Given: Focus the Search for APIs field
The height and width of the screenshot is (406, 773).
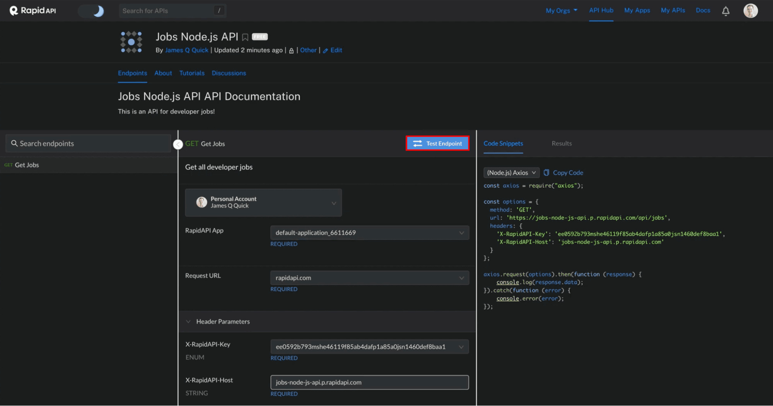Looking at the screenshot, I should [x=172, y=11].
